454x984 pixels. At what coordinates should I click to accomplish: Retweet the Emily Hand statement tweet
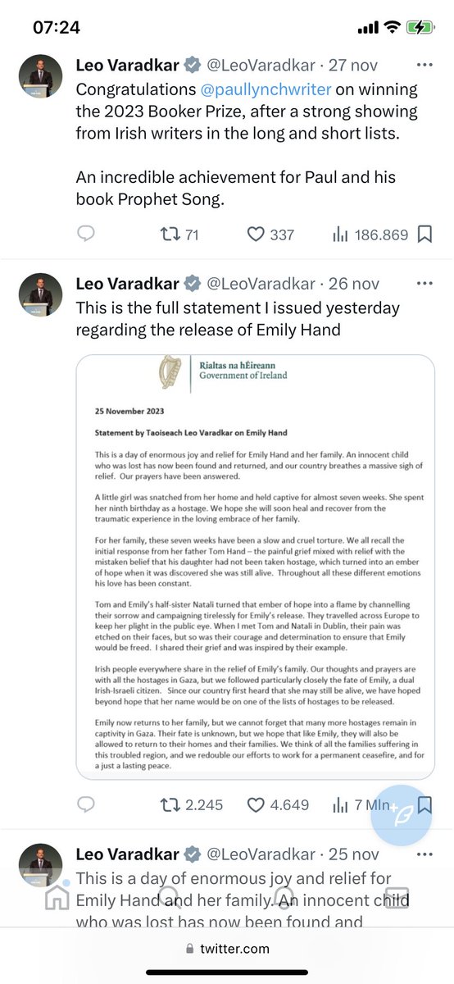coord(191,804)
